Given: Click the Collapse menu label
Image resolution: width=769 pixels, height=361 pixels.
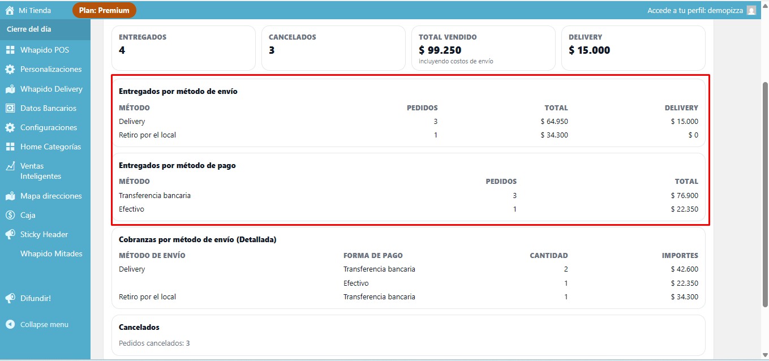Looking at the screenshot, I should pos(44,324).
